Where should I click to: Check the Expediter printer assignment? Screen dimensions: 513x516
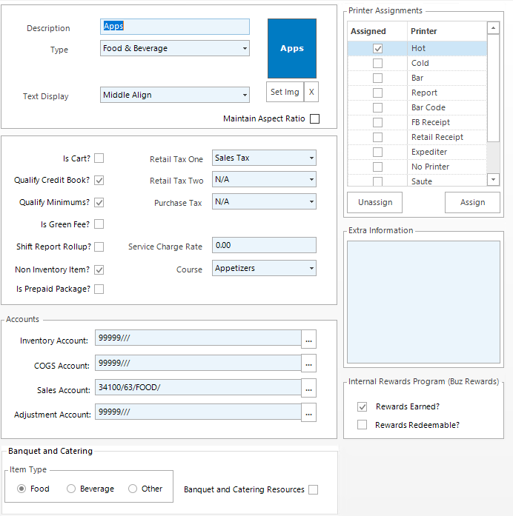[377, 152]
